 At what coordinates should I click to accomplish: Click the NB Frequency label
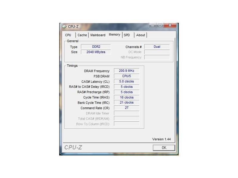(x=131, y=57)
